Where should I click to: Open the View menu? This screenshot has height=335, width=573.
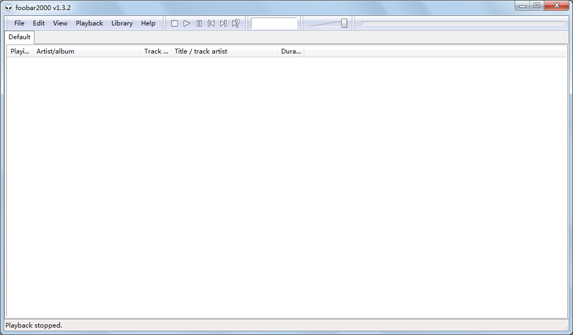pyautogui.click(x=60, y=23)
